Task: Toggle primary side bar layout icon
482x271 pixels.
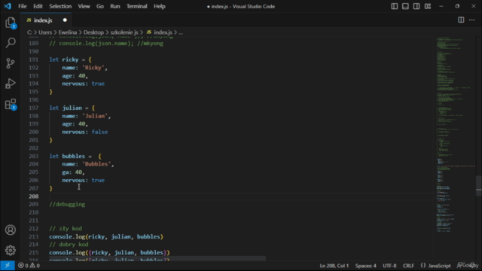Action: click(x=394, y=6)
